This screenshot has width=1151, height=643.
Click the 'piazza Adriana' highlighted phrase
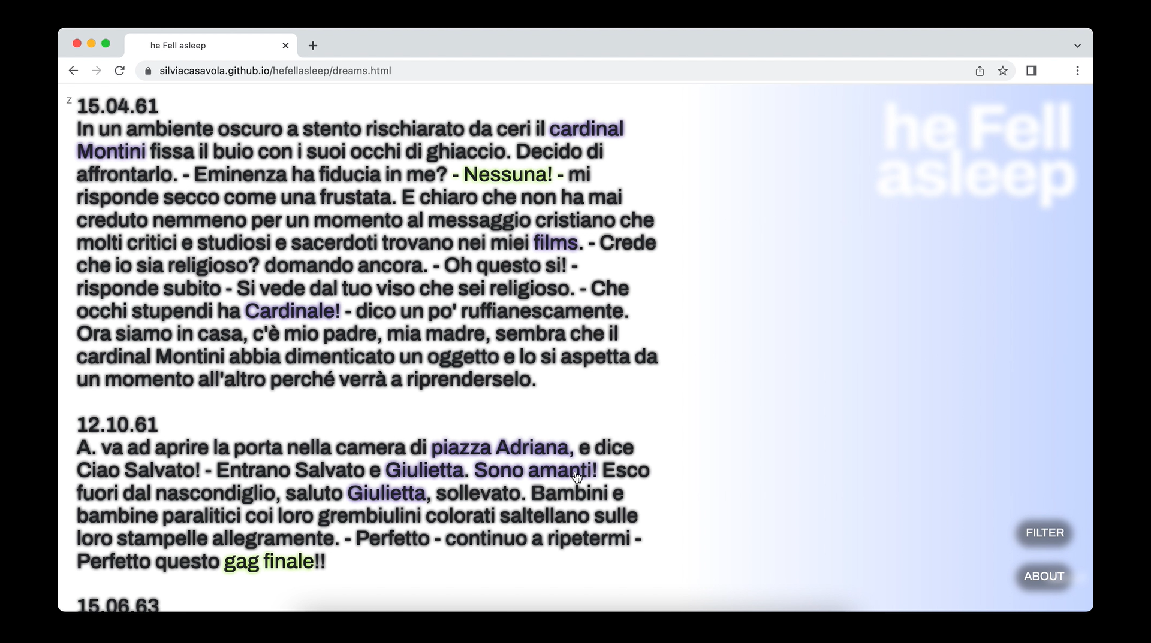(499, 447)
